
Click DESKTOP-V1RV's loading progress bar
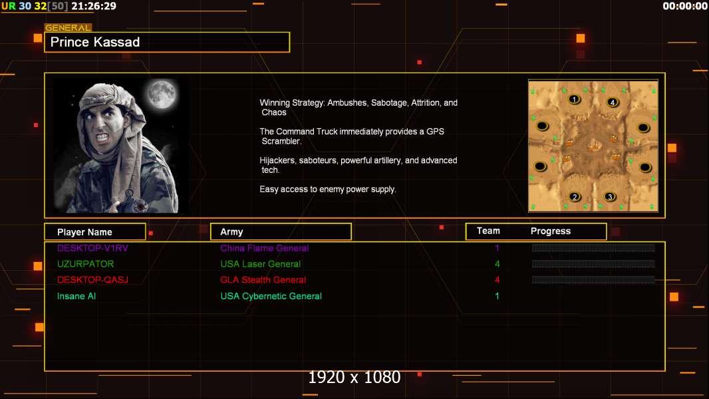(593, 247)
